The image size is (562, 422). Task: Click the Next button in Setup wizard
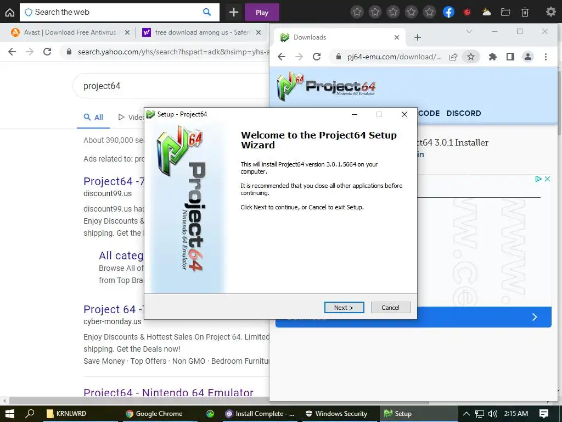point(344,308)
